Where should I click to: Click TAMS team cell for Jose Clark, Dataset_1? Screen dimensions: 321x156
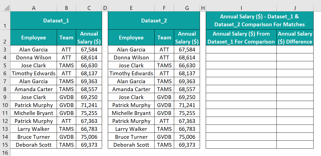pos(66,65)
